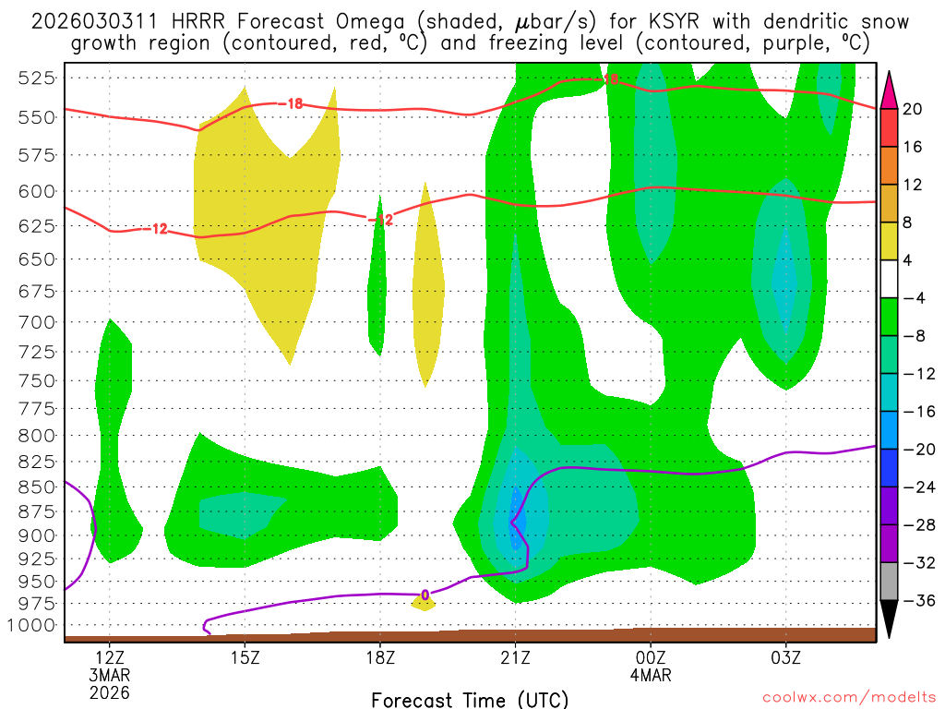Click the chart title mentioning HRRR Forecast Omega

pyautogui.click(x=470, y=32)
